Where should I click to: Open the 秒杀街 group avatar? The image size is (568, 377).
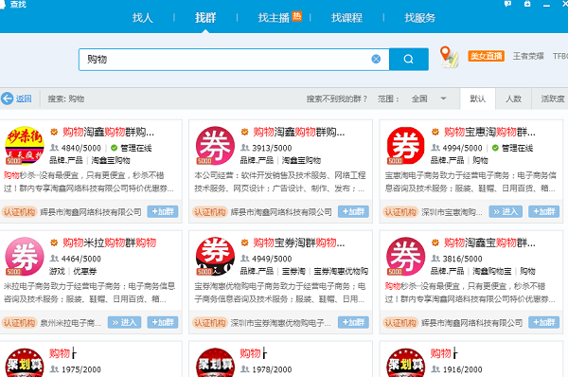pyautogui.click(x=25, y=145)
